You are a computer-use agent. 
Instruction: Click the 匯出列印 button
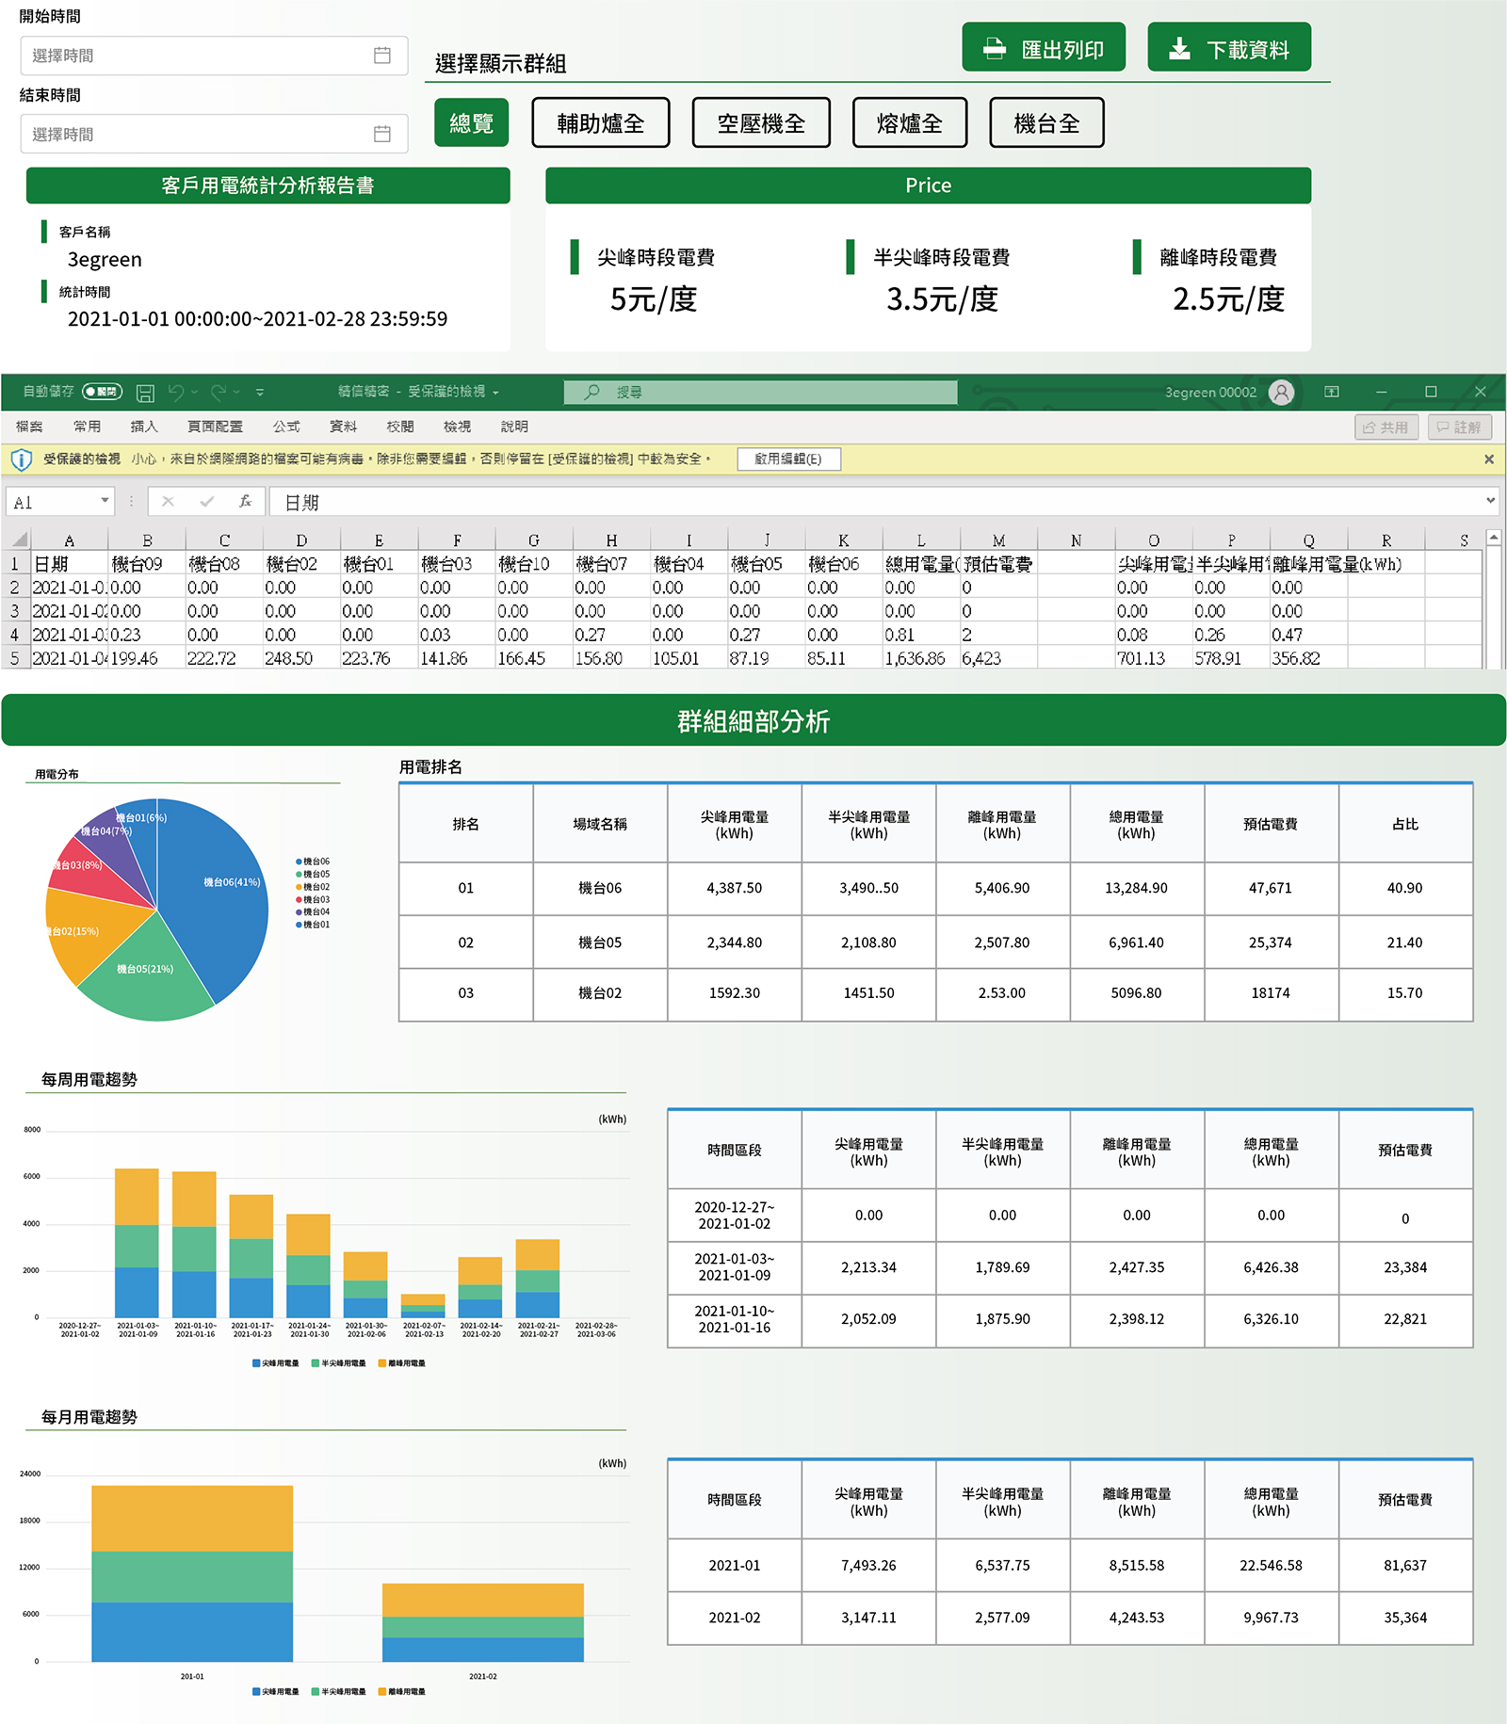[1044, 48]
